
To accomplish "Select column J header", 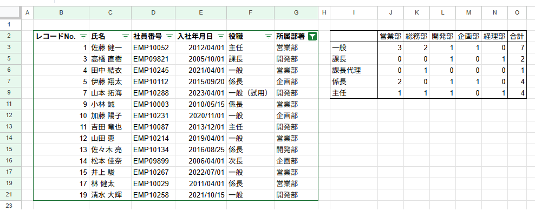I will coord(390,12).
